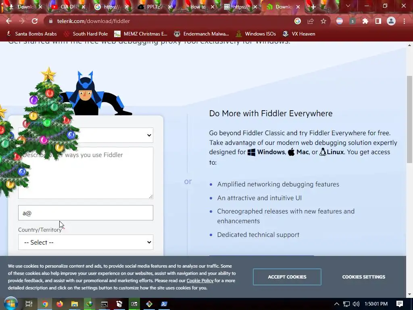The height and width of the screenshot is (310, 413).
Task: Open the Extensions puzzle-piece menu
Action: click(x=365, y=21)
